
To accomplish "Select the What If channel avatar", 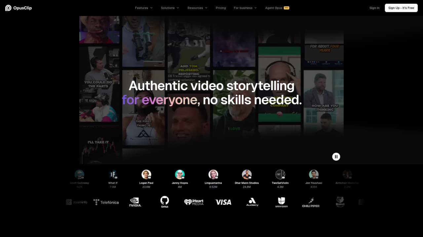I will point(113,174).
